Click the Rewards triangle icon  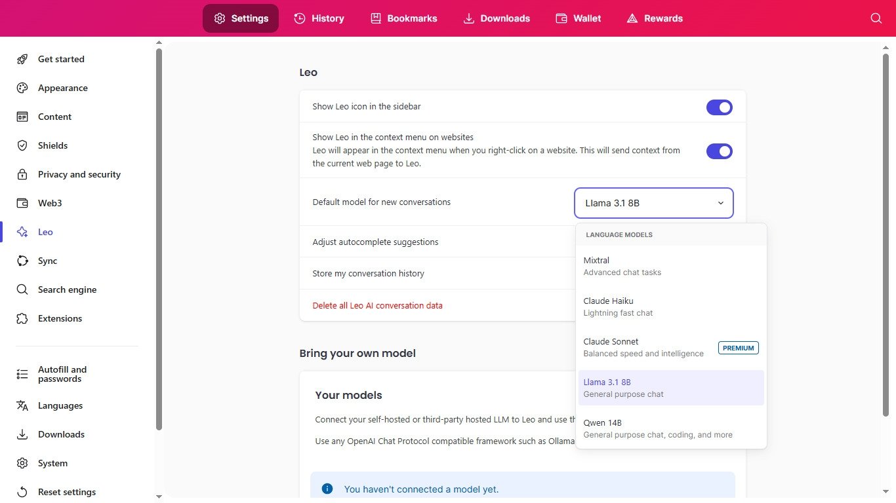tap(632, 18)
